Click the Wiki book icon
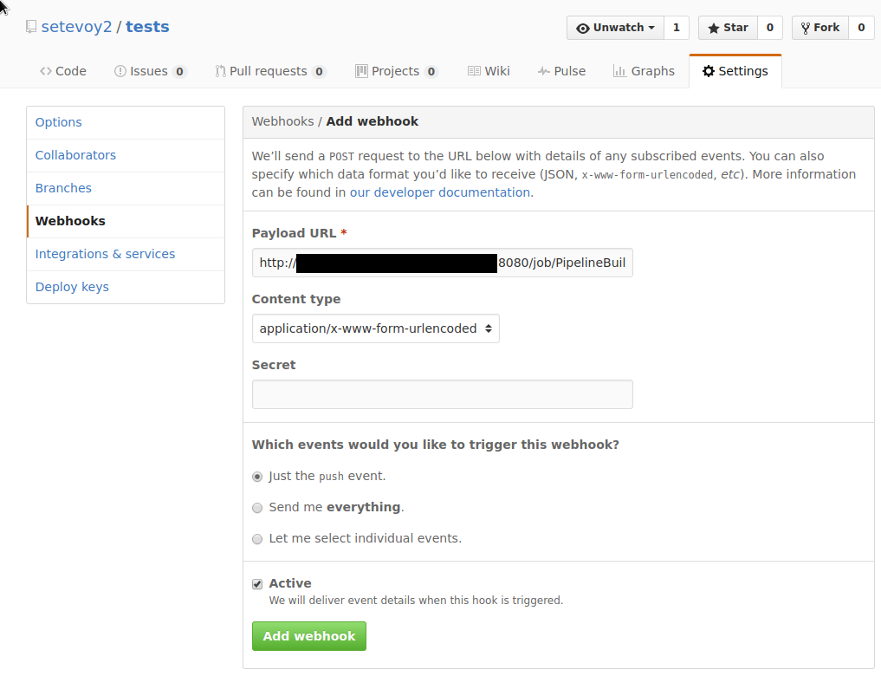This screenshot has height=689, width=881. tap(474, 71)
